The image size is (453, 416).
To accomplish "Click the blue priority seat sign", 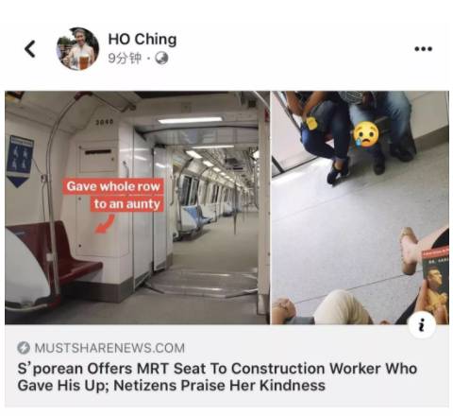I will [20, 162].
